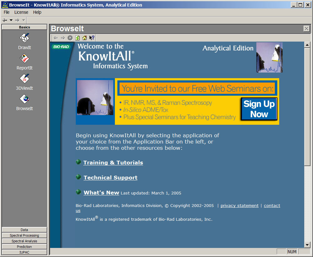Click the Sign Up Now button
Screen dimensions: 313x257
[x=259, y=109]
